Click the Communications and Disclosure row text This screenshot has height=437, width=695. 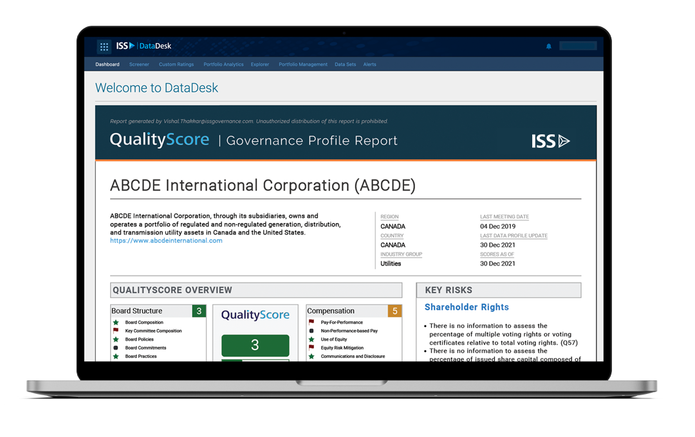pyautogui.click(x=353, y=356)
